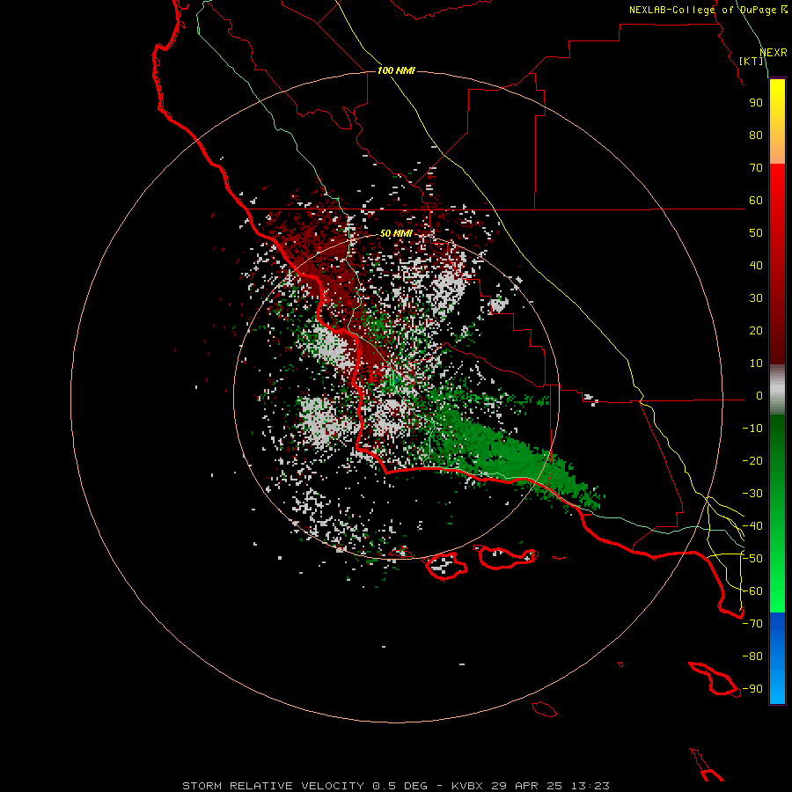The width and height of the screenshot is (792, 792).
Task: Click the -40 value on the velocity scale
Action: 752,526
